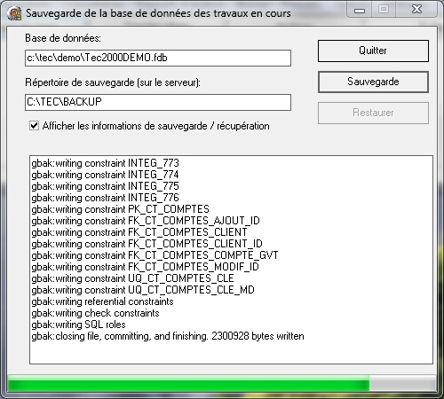Viewport: 444px width, 399px height.
Task: Click the application icon in the title bar
Action: (15, 13)
